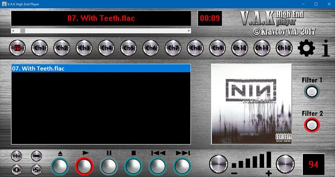
Task: Select radio channel Ch2
Action: tap(62, 48)
